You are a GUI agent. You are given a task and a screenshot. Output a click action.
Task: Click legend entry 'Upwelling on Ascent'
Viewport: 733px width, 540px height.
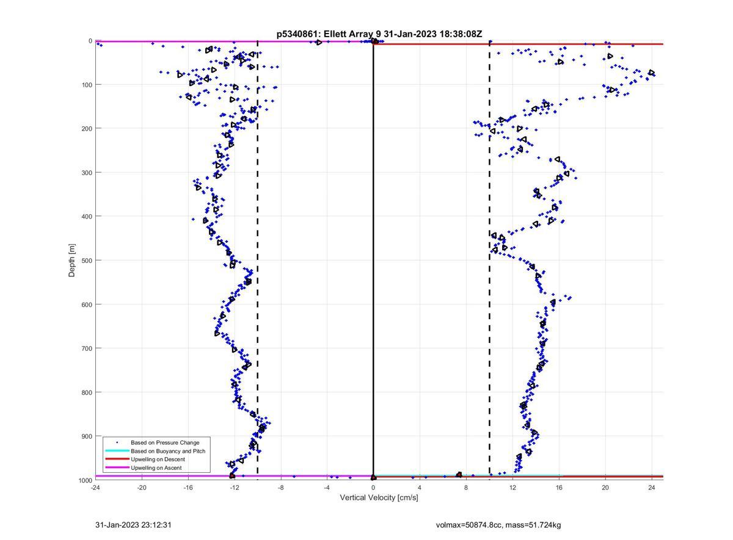(x=156, y=468)
